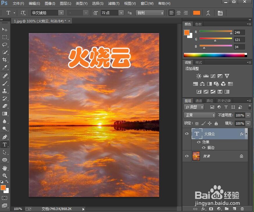Select the Gradient tool
Screen dimensions: 254x212
[x=5, y=114]
